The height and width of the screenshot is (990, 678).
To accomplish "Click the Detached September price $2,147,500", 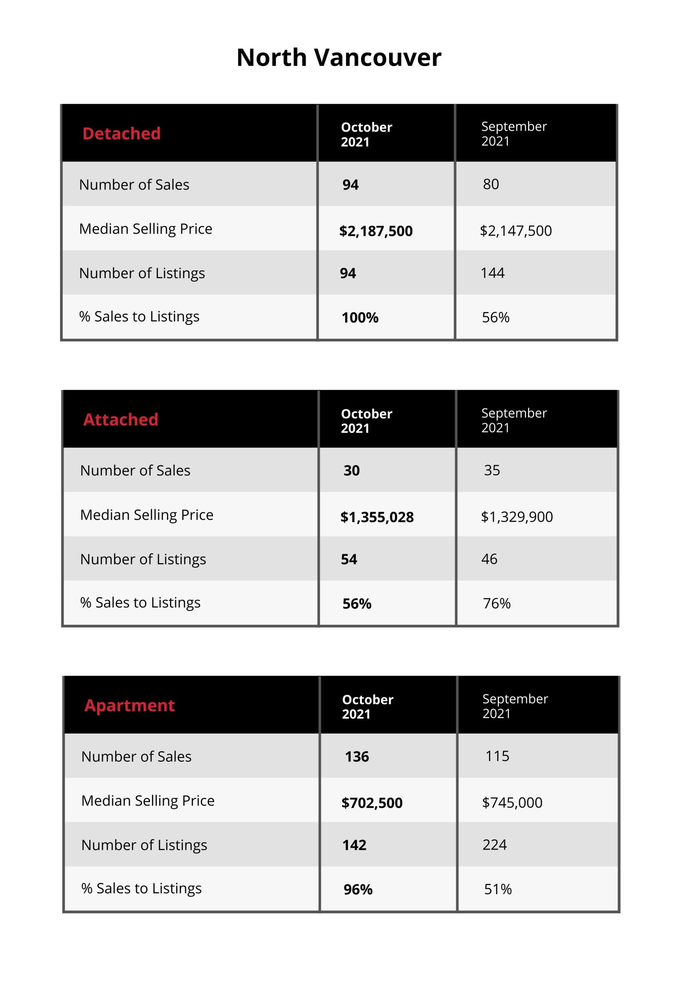I will [516, 230].
